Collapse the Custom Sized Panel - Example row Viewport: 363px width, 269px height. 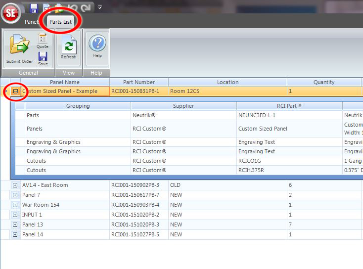point(16,91)
